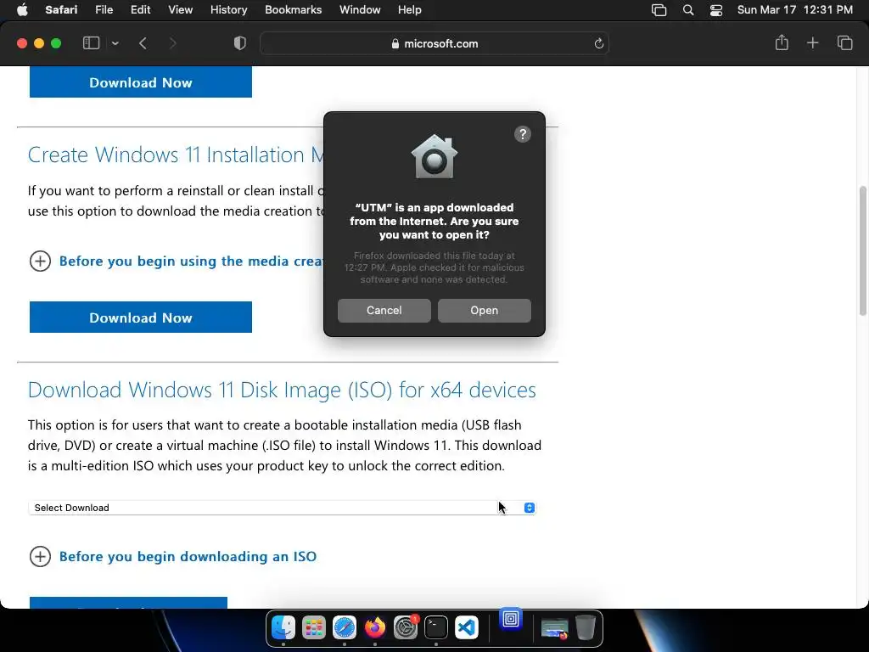
Task: Open the Trash from the Dock
Action: click(x=586, y=627)
